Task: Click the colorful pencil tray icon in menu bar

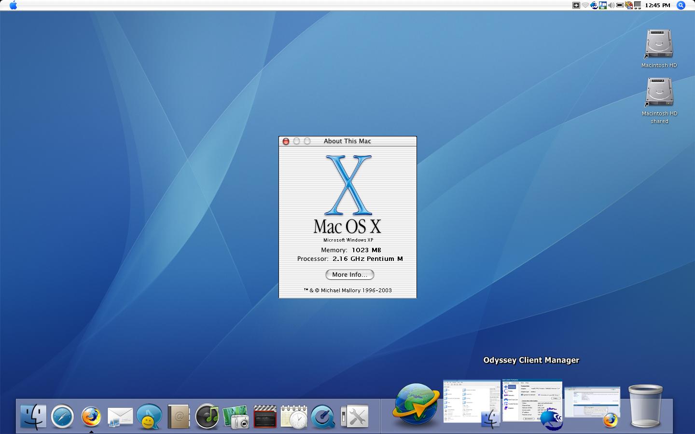Action: pyautogui.click(x=629, y=5)
